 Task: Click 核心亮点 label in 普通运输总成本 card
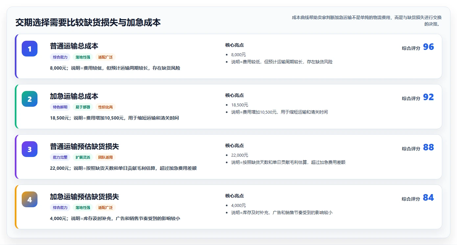[234, 45]
